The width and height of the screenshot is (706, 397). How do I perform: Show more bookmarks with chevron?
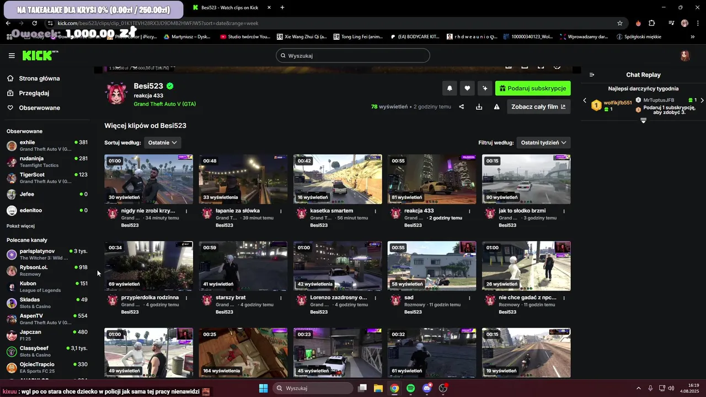point(693,37)
